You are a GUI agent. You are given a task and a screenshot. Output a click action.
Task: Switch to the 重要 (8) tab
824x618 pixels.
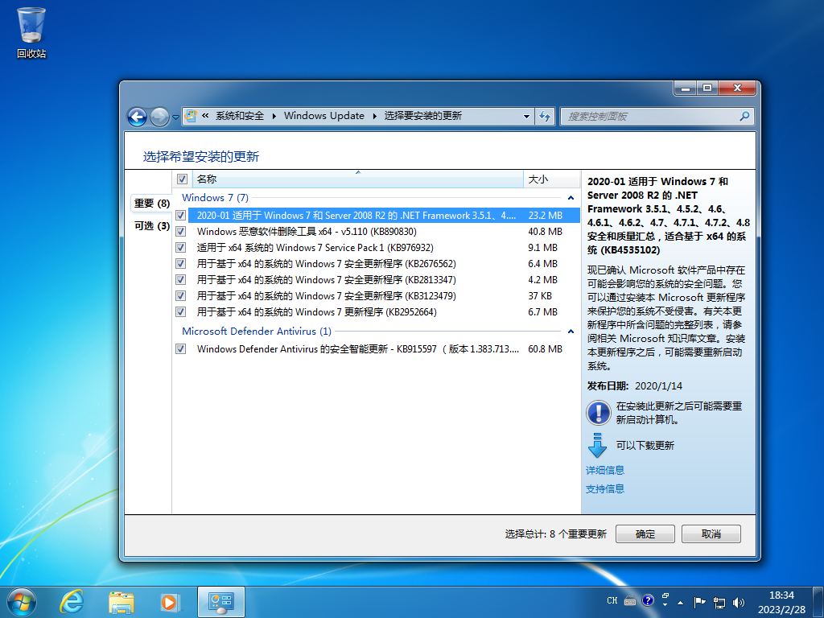click(151, 204)
